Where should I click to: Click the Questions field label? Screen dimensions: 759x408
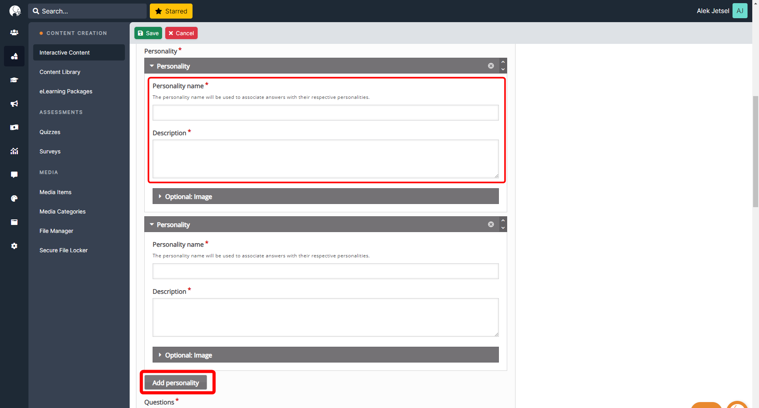tap(159, 402)
